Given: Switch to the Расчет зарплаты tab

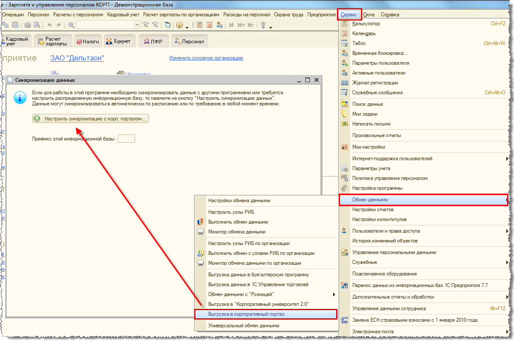Looking at the screenshot, I should coord(53,41).
